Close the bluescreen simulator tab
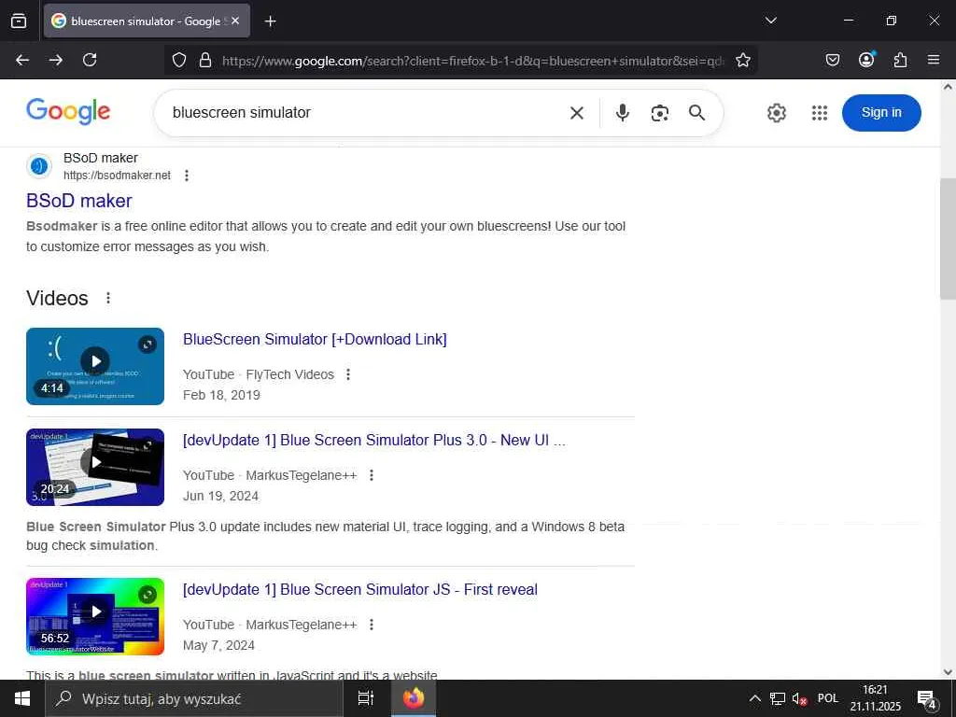Screen dimensions: 956x717 tap(235, 21)
